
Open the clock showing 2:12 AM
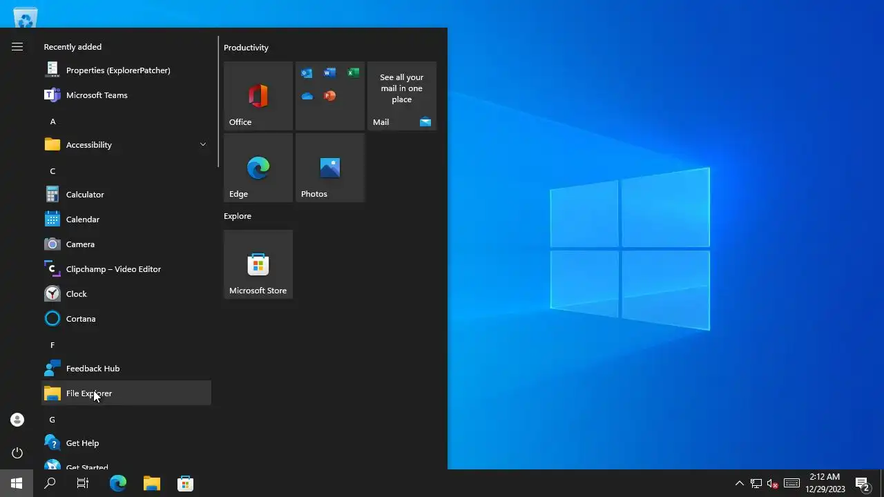click(x=825, y=483)
